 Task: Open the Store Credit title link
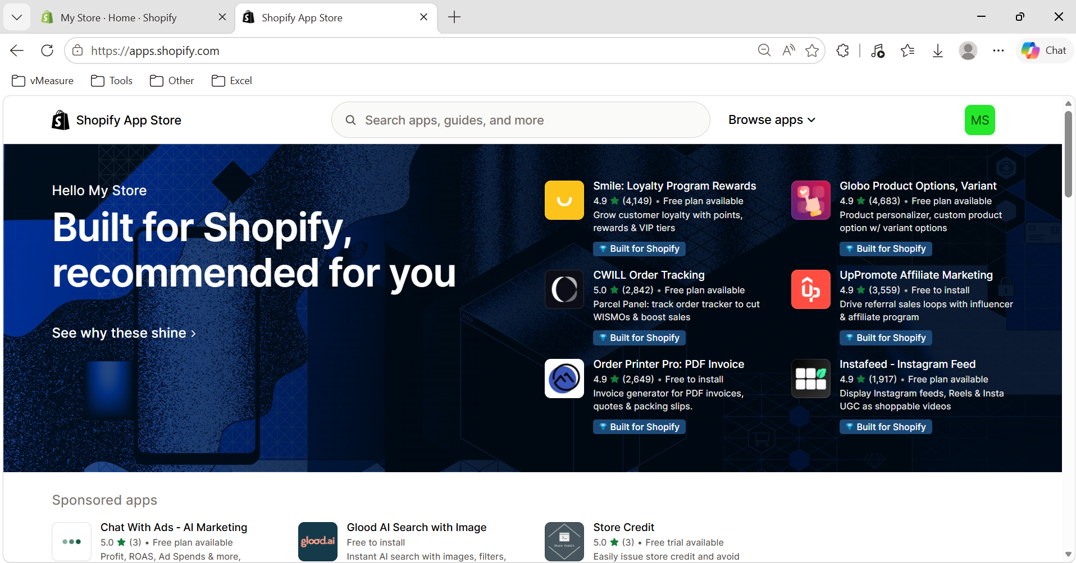tap(624, 527)
